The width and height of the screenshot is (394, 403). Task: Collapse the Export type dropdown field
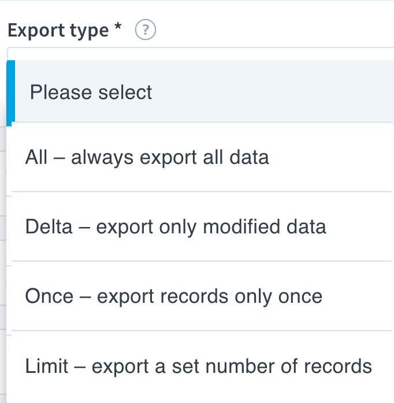[x=200, y=54]
